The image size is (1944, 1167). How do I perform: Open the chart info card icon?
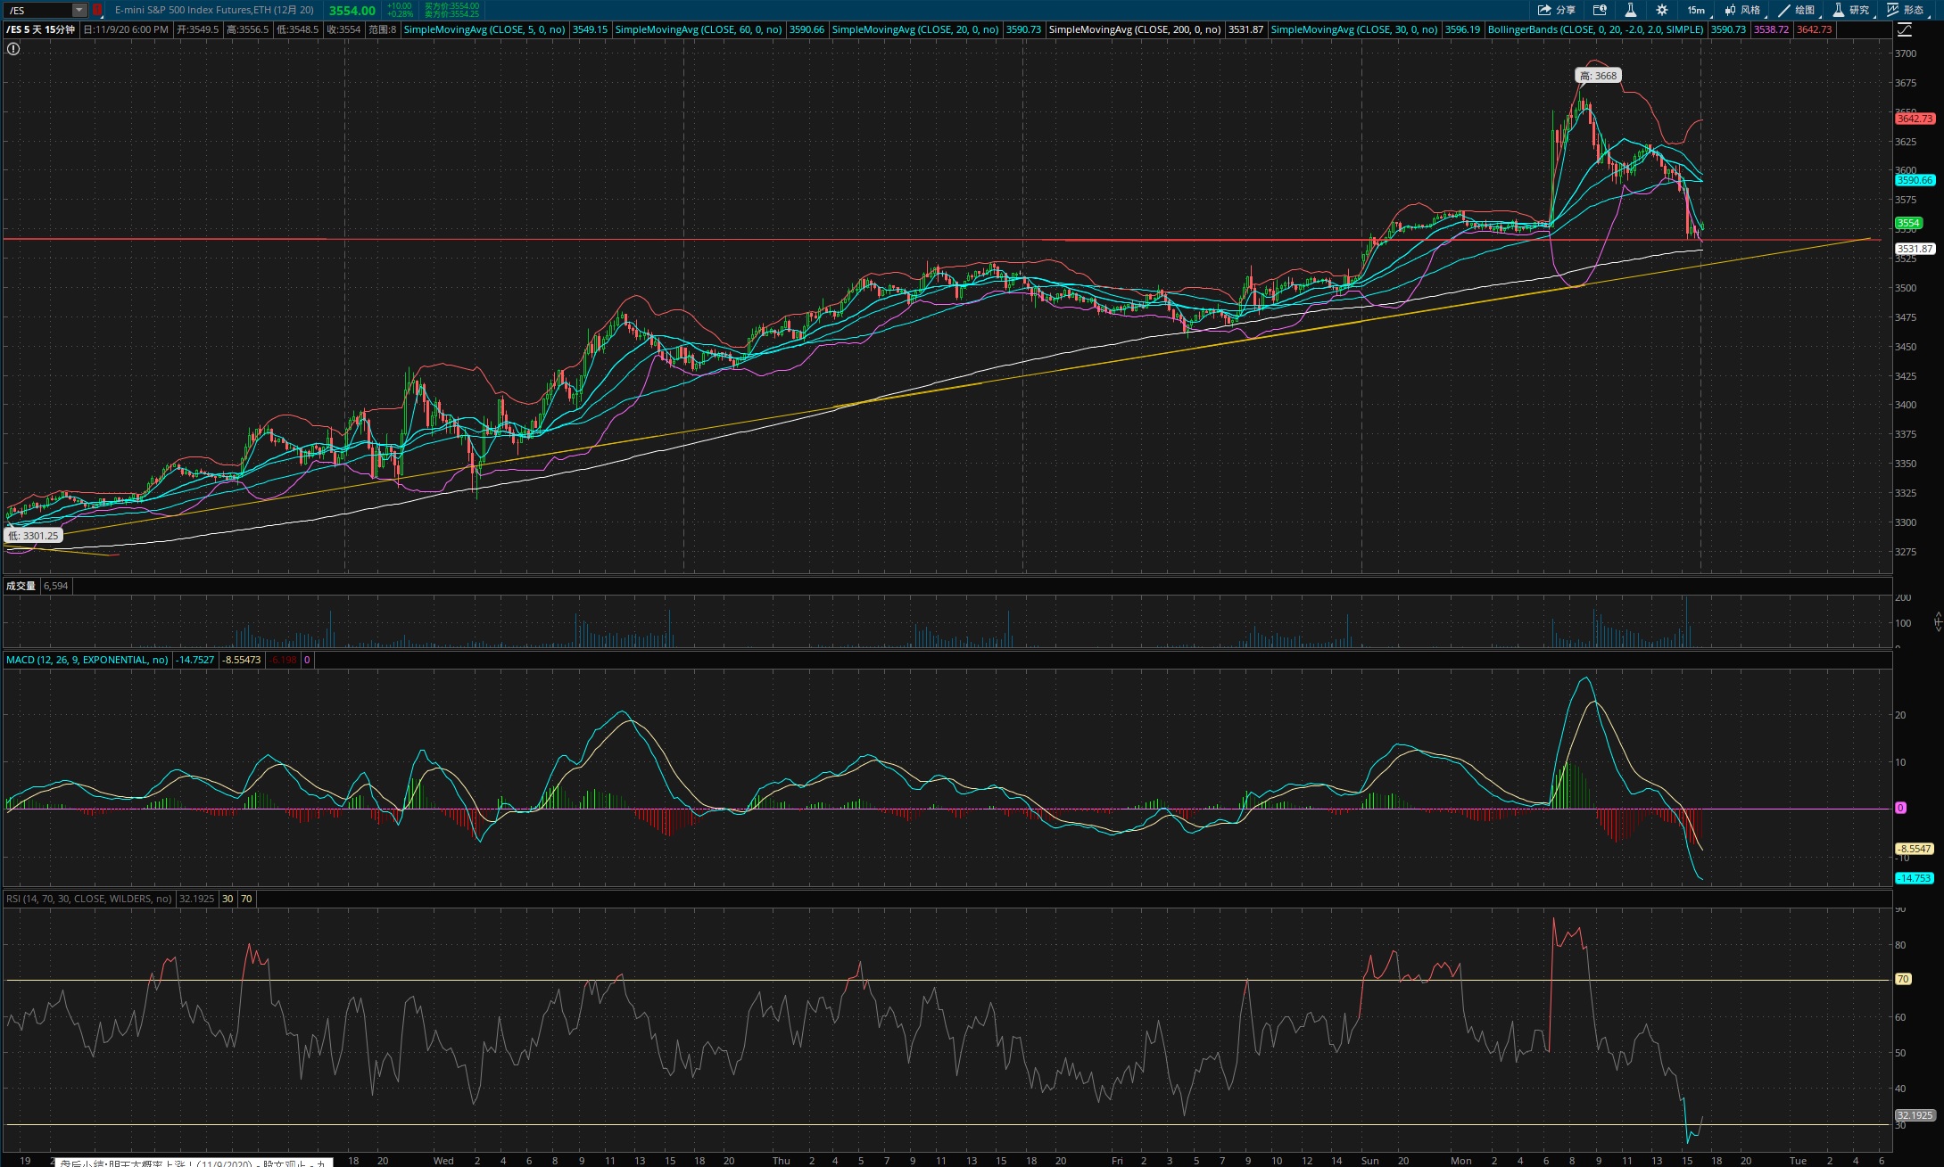click(x=1600, y=10)
